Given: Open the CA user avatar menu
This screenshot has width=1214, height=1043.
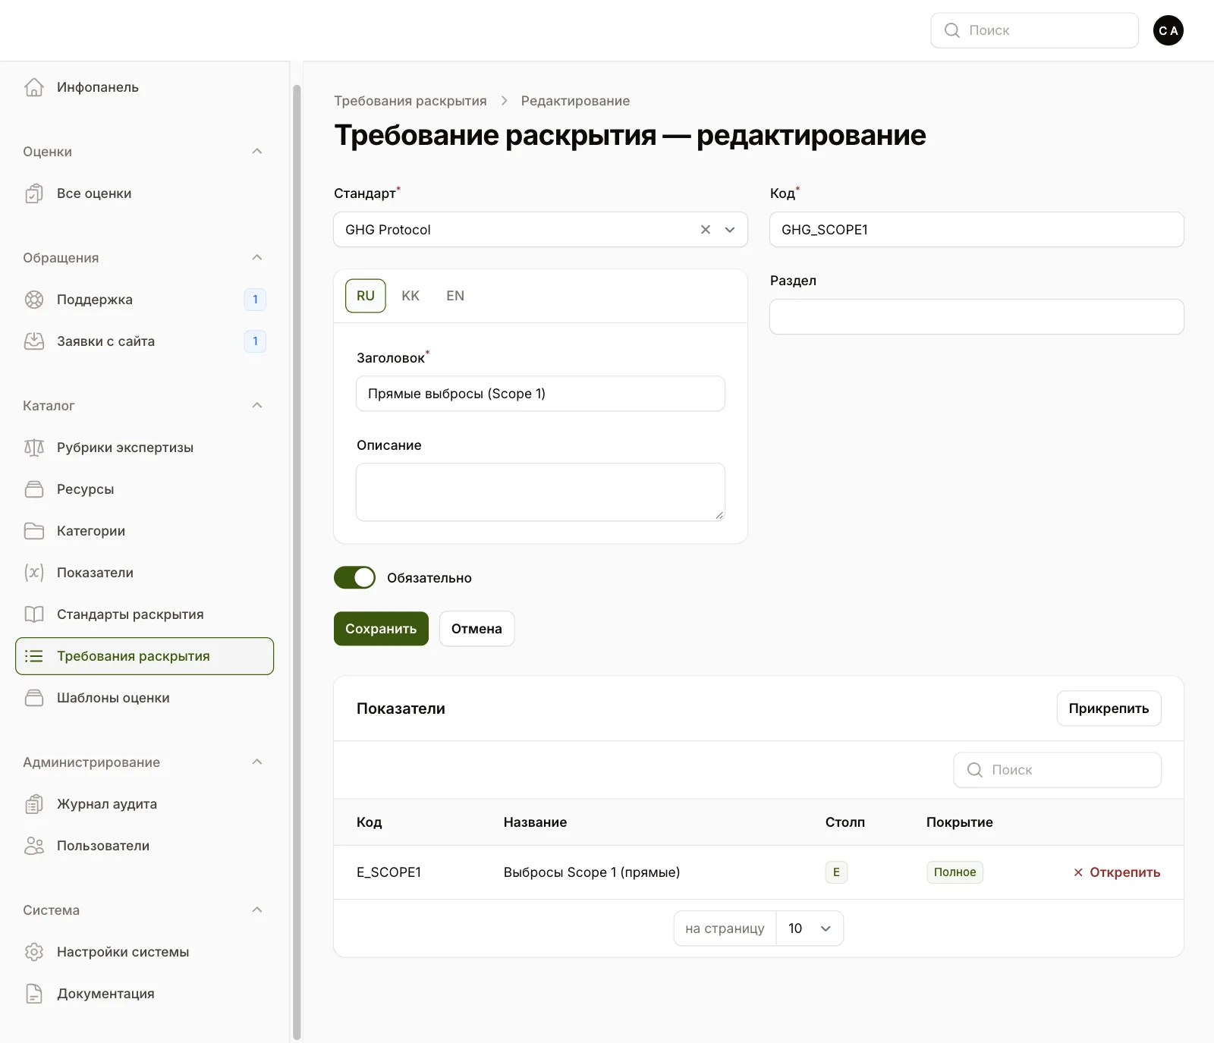Looking at the screenshot, I should 1168,30.
